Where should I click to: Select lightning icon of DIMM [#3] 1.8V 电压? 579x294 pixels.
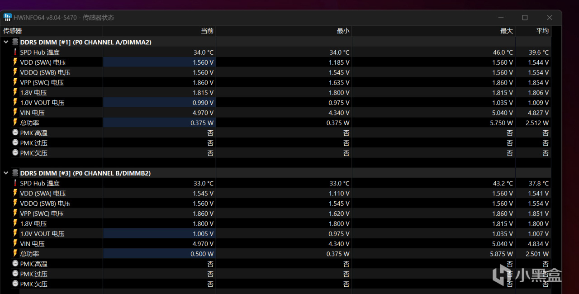15,223
